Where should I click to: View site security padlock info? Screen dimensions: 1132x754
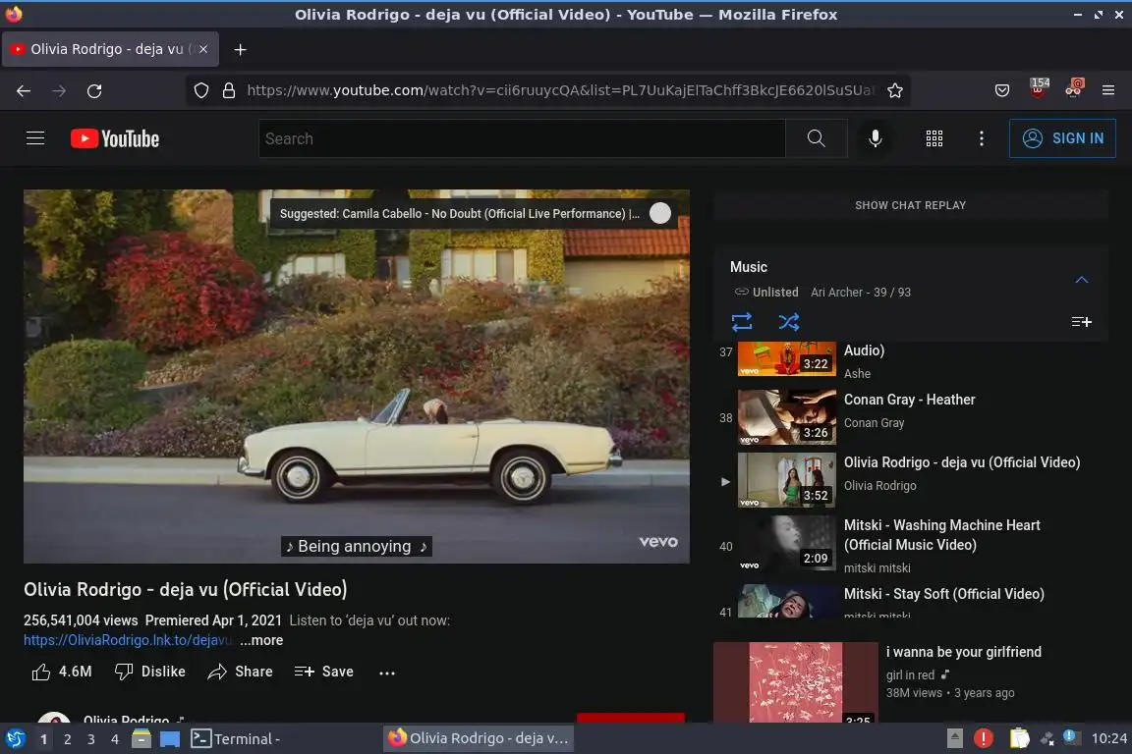229,91
